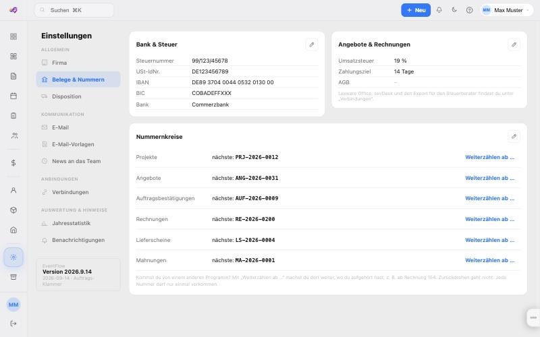Click the blue Neu button
540x337 pixels.
pyautogui.click(x=416, y=10)
